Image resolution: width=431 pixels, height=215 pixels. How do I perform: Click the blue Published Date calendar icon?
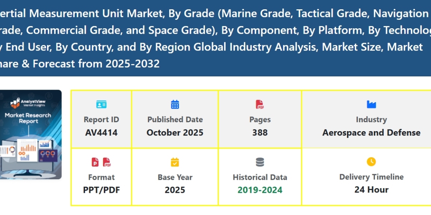pos(175,105)
